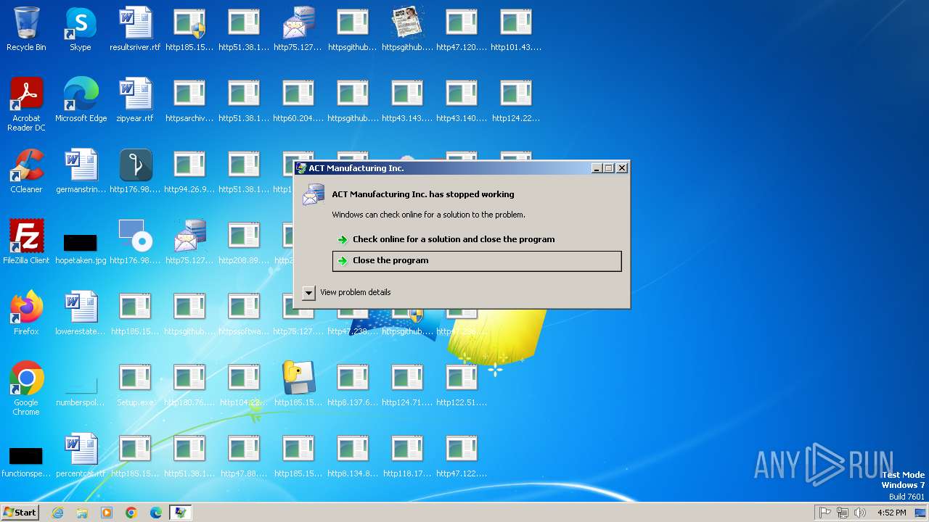Select the http208.89 desktop file
The height and width of the screenshot is (522, 929).
244,242
